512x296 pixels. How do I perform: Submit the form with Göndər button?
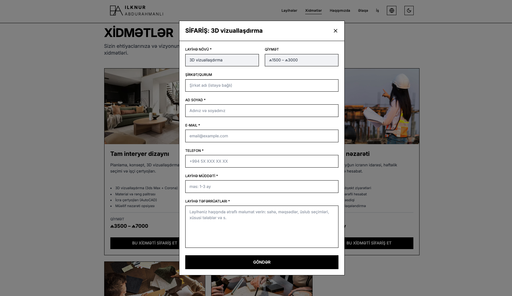click(x=262, y=262)
